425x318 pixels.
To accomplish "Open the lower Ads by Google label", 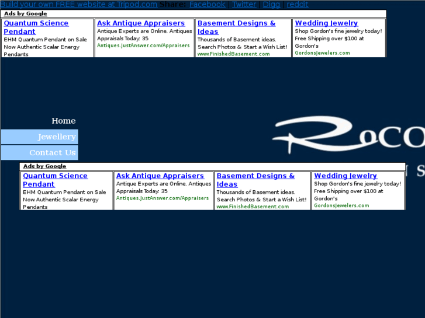I will click(44, 166).
